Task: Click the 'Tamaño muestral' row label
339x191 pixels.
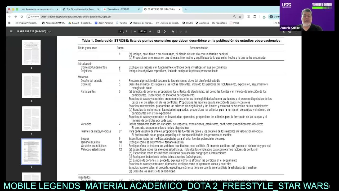Action: pyautogui.click(x=90, y=142)
